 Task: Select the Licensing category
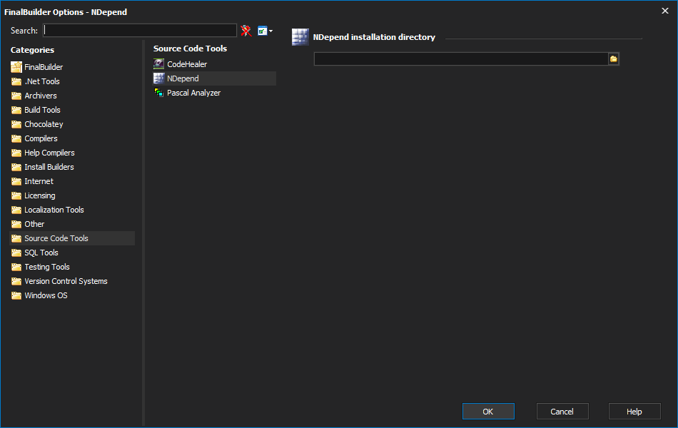[40, 195]
